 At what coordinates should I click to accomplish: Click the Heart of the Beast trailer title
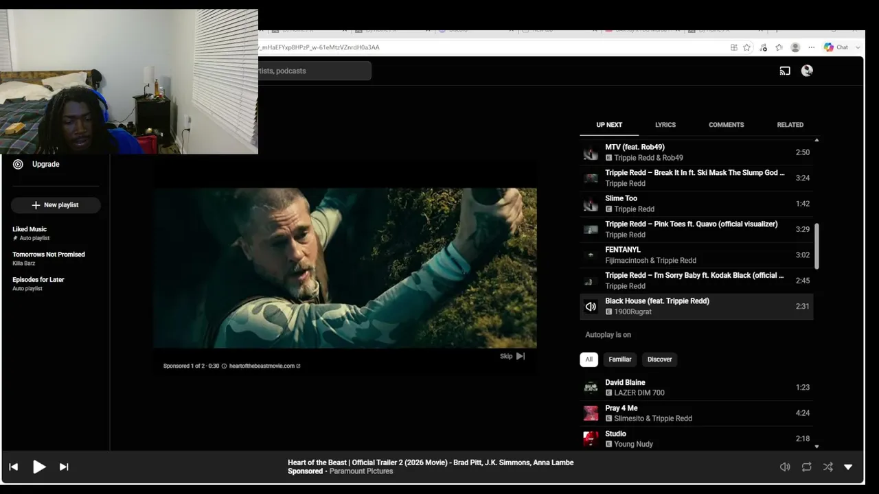431,462
